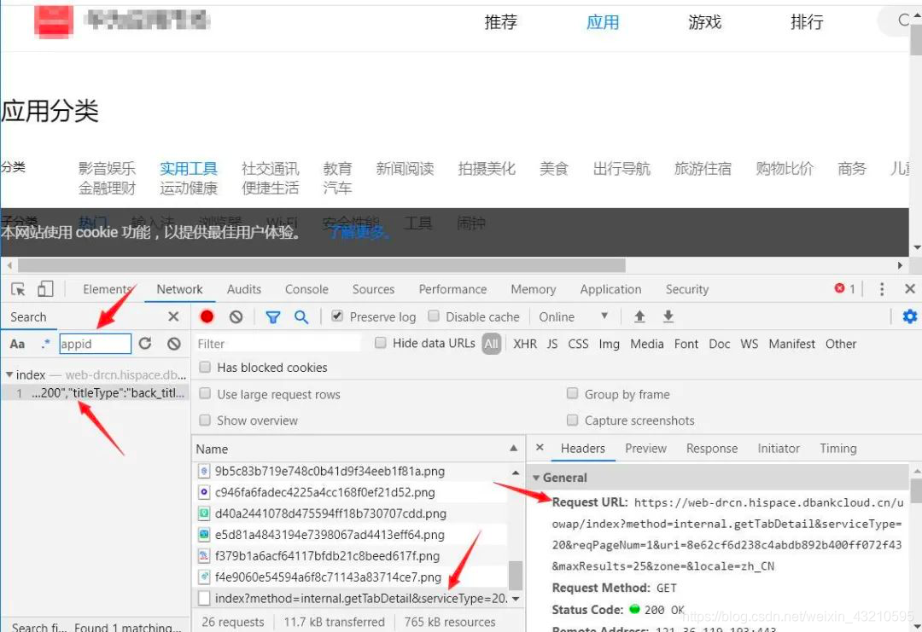Activate the inspect element picker icon
Image resolution: width=922 pixels, height=632 pixels.
[x=18, y=289]
